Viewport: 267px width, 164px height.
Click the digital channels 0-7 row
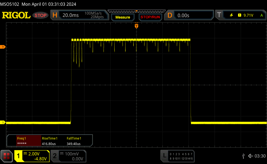coord(181,154)
